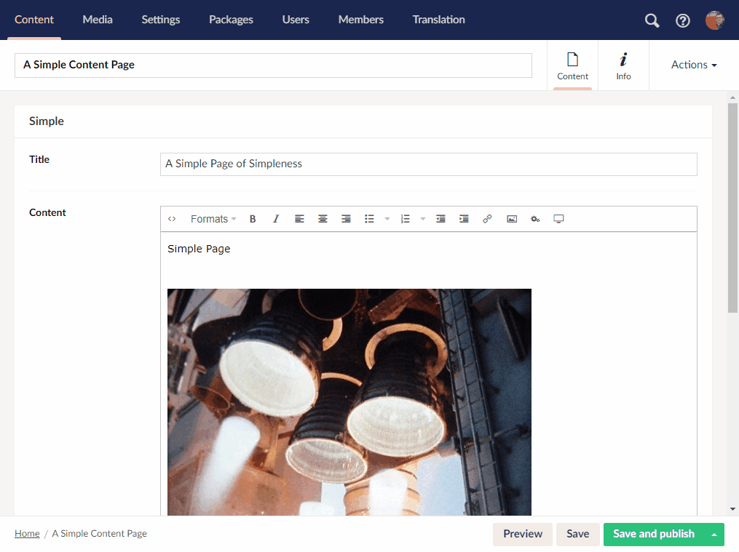Select the rocket engines image in editor
This screenshot has height=552, width=739.
349,402
